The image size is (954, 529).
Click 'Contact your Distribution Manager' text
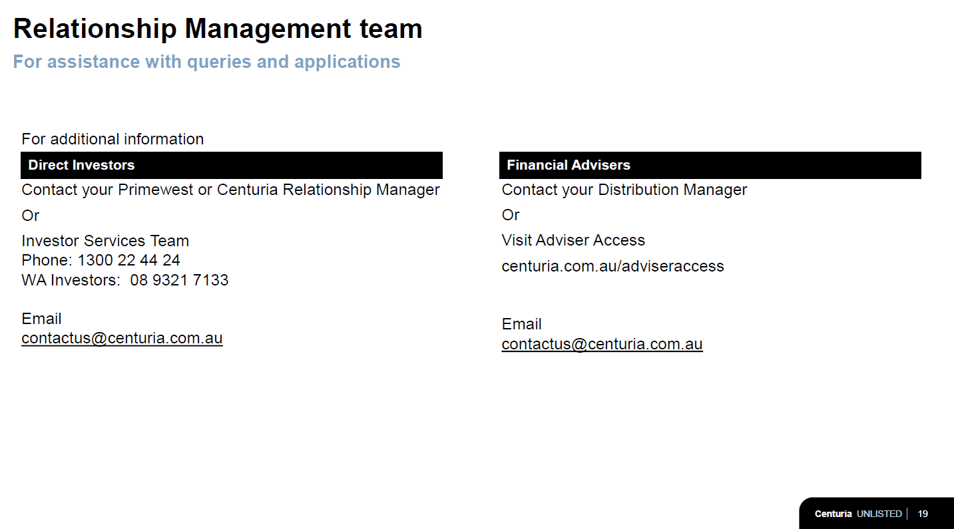tap(624, 190)
